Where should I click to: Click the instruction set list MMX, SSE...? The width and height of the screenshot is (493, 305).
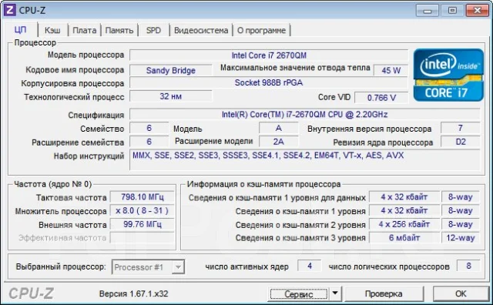[x=305, y=159]
